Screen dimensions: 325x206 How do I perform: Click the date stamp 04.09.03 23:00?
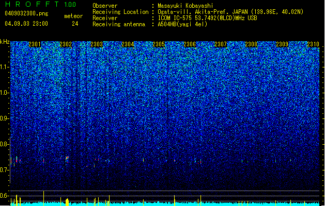pyautogui.click(x=26, y=24)
